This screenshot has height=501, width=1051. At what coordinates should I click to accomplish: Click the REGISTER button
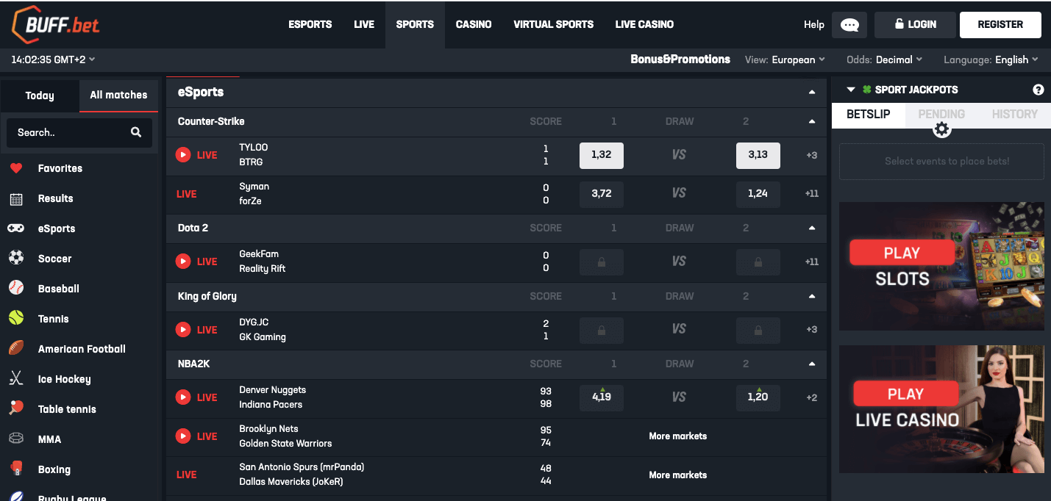pyautogui.click(x=1000, y=24)
